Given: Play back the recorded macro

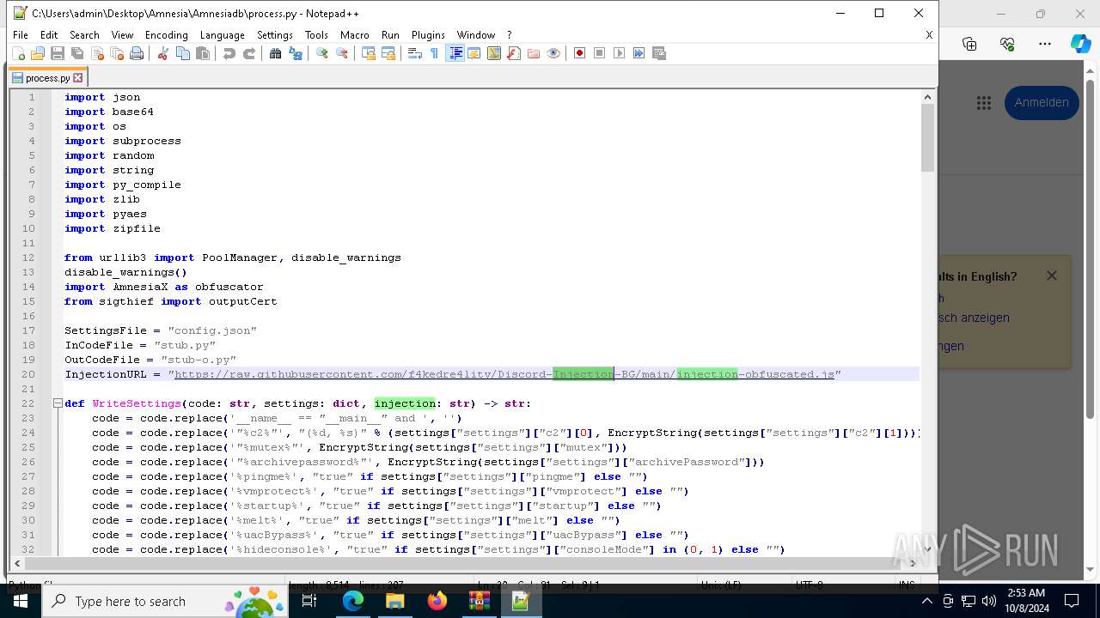Looking at the screenshot, I should (x=620, y=53).
